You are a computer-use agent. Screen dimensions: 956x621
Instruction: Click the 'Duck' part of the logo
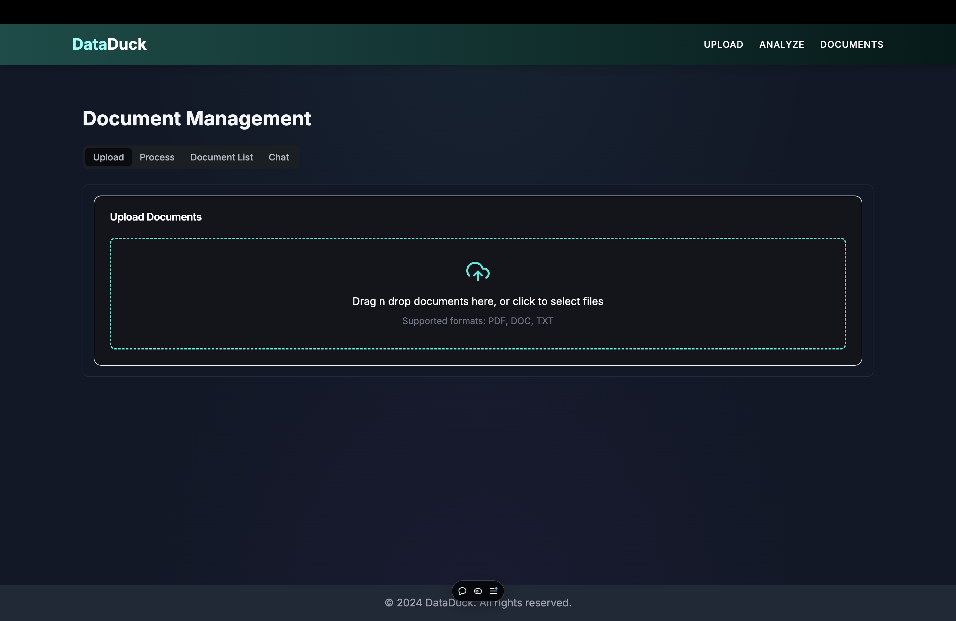tap(127, 44)
